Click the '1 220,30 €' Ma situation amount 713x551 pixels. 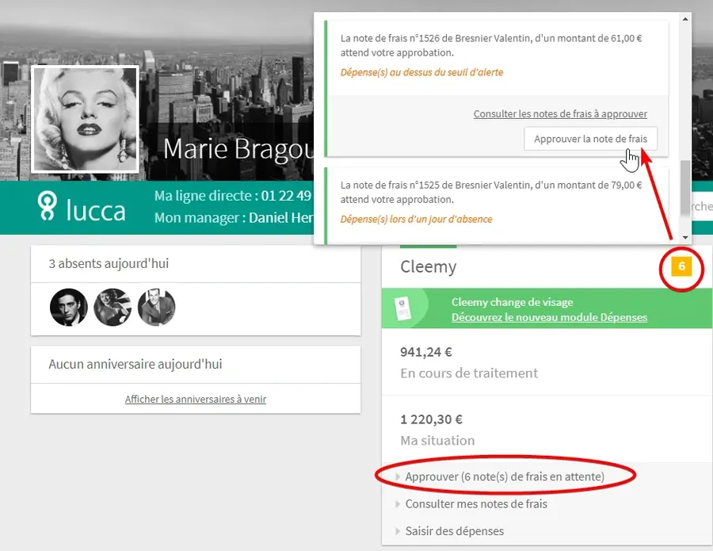pos(431,419)
